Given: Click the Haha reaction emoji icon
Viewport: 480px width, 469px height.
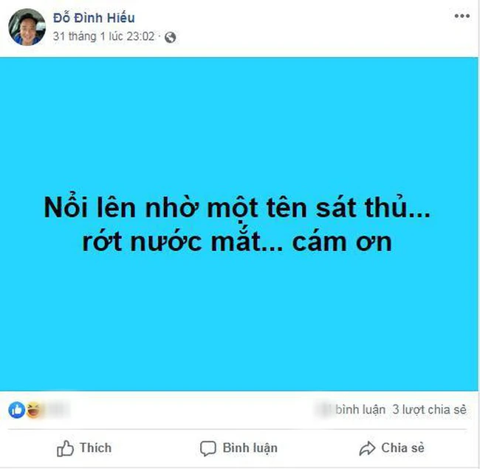Looking at the screenshot, I should tap(33, 410).
